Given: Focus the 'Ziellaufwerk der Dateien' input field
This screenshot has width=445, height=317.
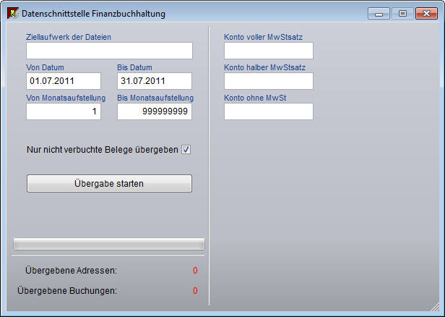Looking at the screenshot, I should point(109,51).
